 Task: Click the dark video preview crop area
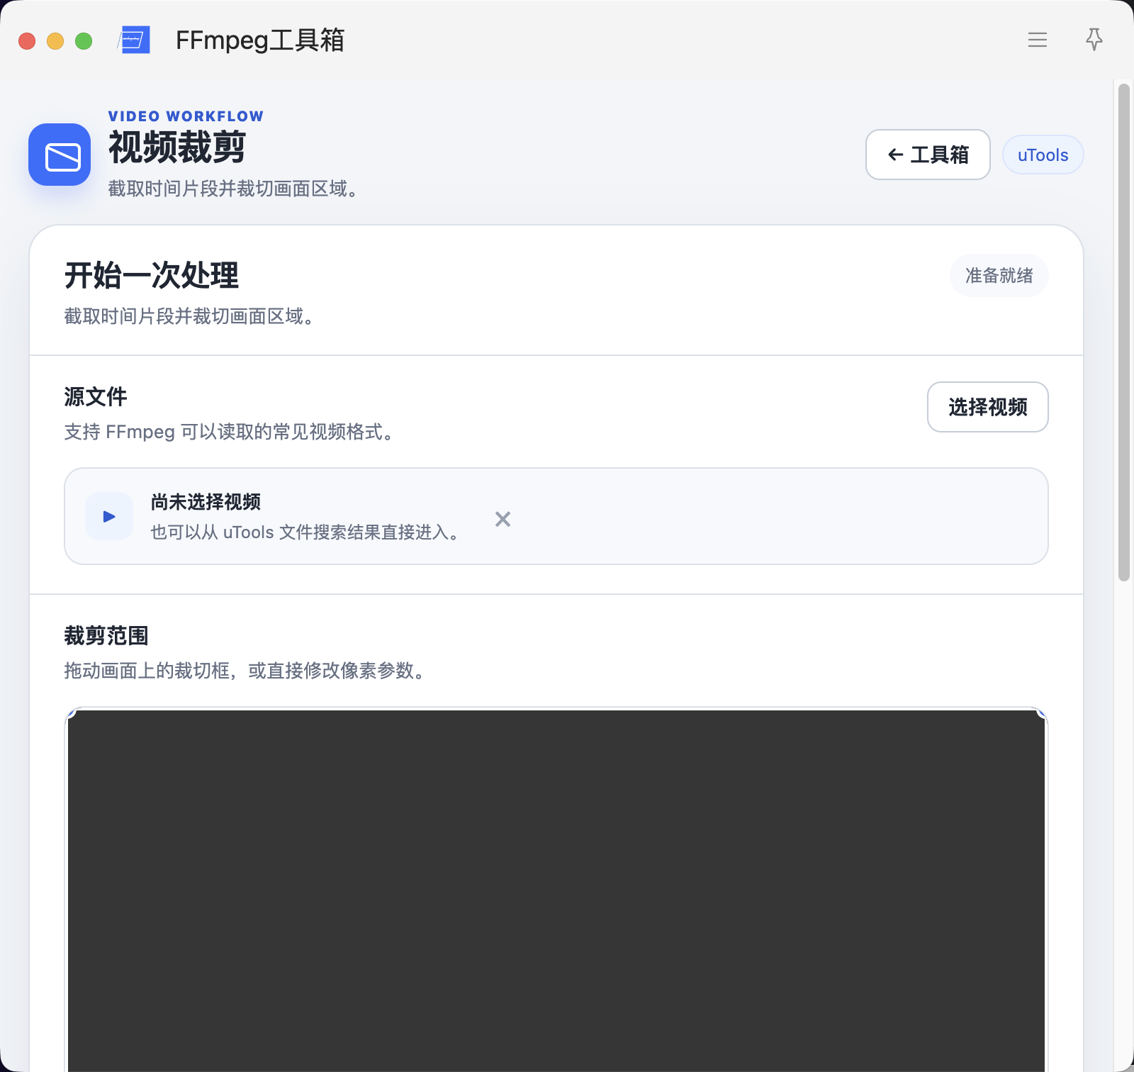coord(556,890)
